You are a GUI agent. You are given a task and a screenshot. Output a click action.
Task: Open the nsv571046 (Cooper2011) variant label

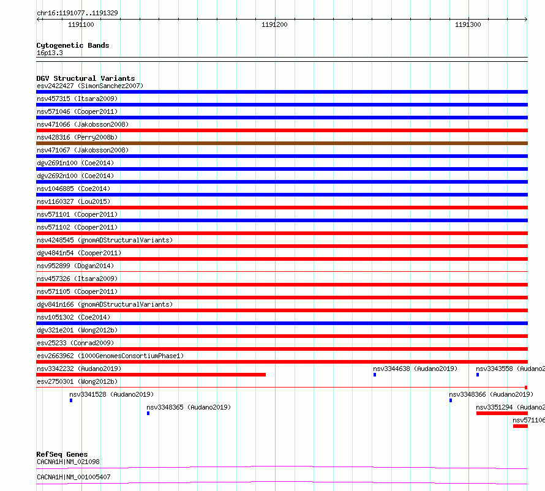pyautogui.click(x=77, y=111)
